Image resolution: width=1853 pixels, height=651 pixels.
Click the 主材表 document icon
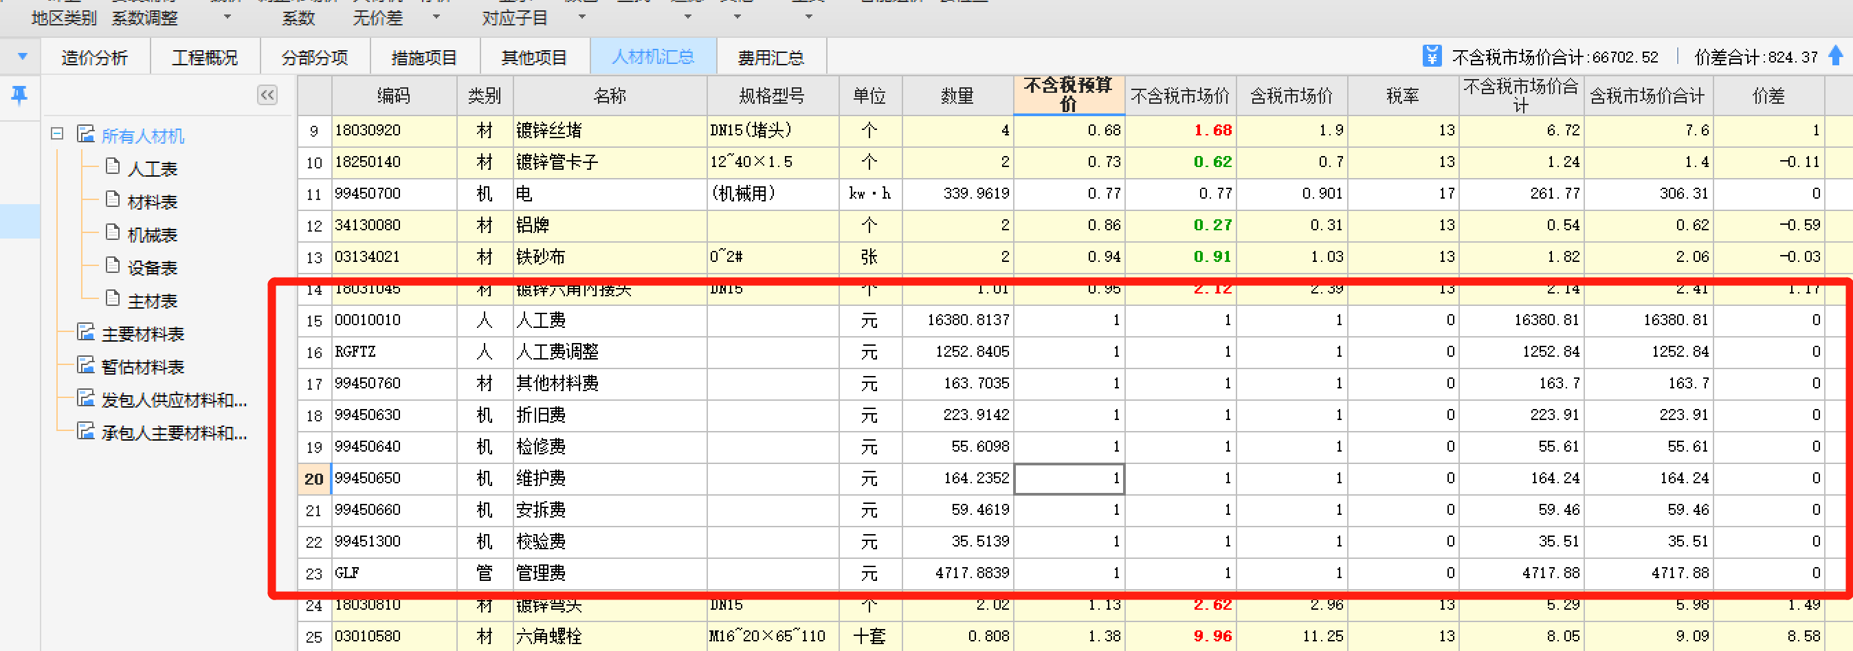[112, 298]
